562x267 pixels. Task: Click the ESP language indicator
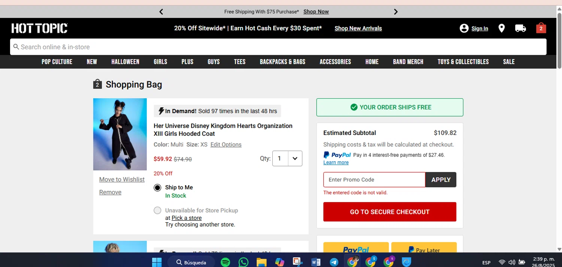click(x=486, y=262)
